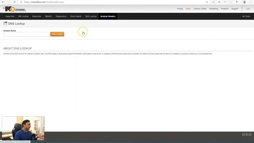Open the Monitoring link
The image size is (254, 143).
(214, 9)
